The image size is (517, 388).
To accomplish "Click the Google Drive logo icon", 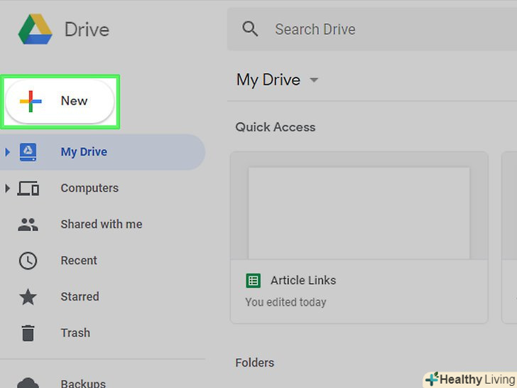I will click(x=35, y=29).
